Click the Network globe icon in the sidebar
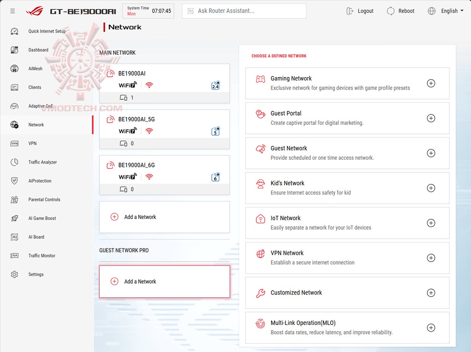The height and width of the screenshot is (352, 471). point(14,124)
